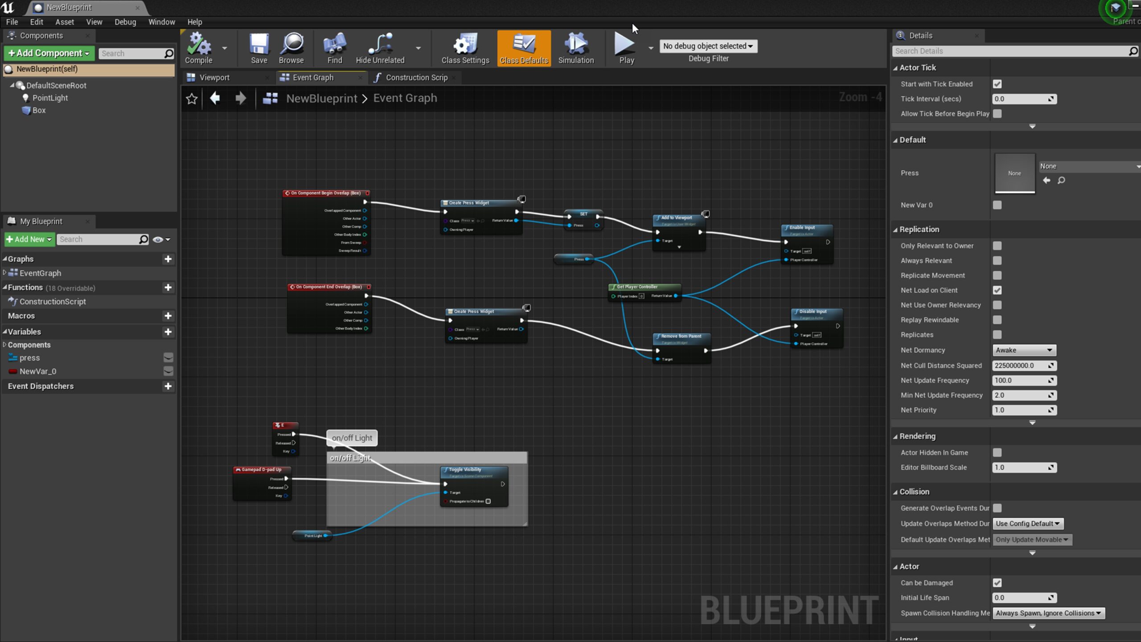Image resolution: width=1141 pixels, height=642 pixels.
Task: Start Simulation from the toolbar
Action: [x=575, y=48]
